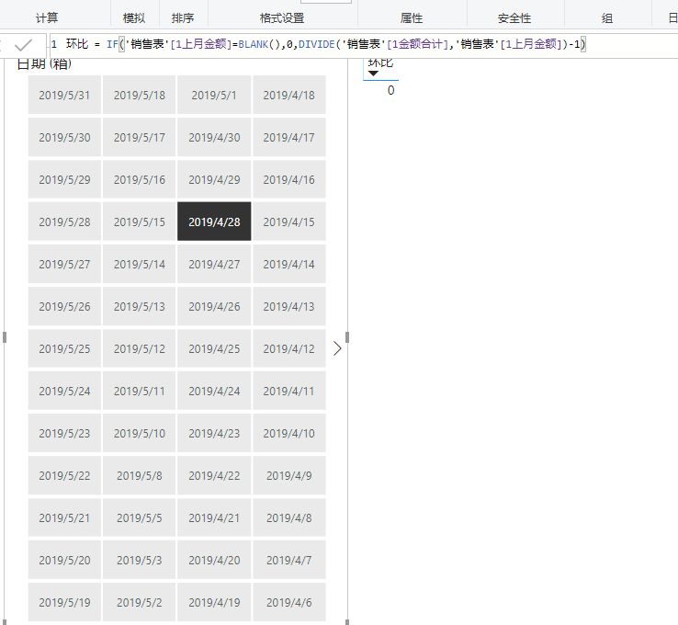Open the 模拟 ribbon group
678x625 pixels.
pyautogui.click(x=134, y=18)
